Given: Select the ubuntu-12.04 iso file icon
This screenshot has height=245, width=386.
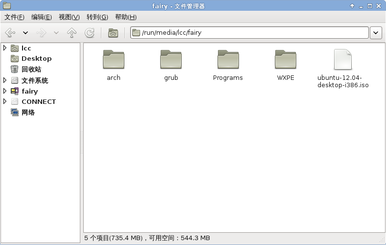Looking at the screenshot, I should [x=343, y=59].
